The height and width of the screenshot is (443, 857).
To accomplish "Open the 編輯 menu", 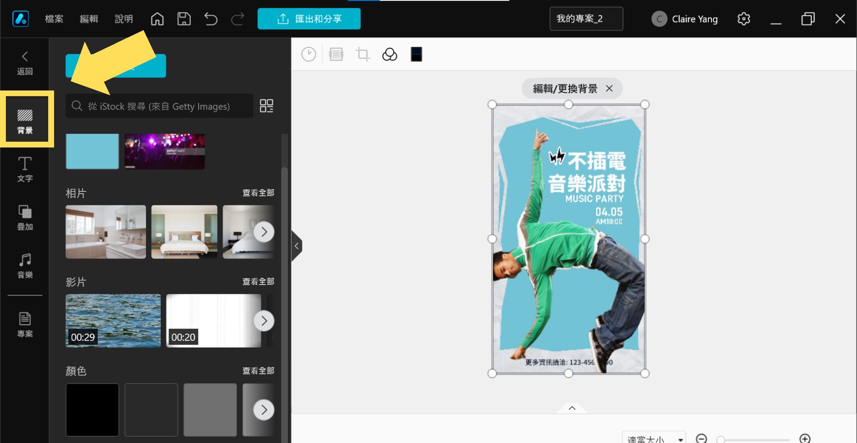I will (x=89, y=19).
